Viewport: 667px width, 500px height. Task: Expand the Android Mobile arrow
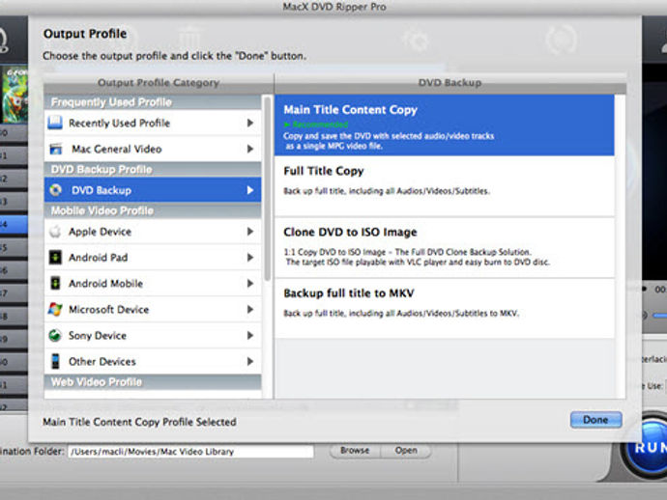pyautogui.click(x=250, y=284)
